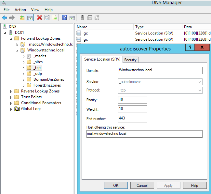Click the DNS Manager title bar app icon

tap(4, 3)
